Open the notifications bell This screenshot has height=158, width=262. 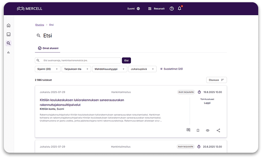(x=180, y=8)
